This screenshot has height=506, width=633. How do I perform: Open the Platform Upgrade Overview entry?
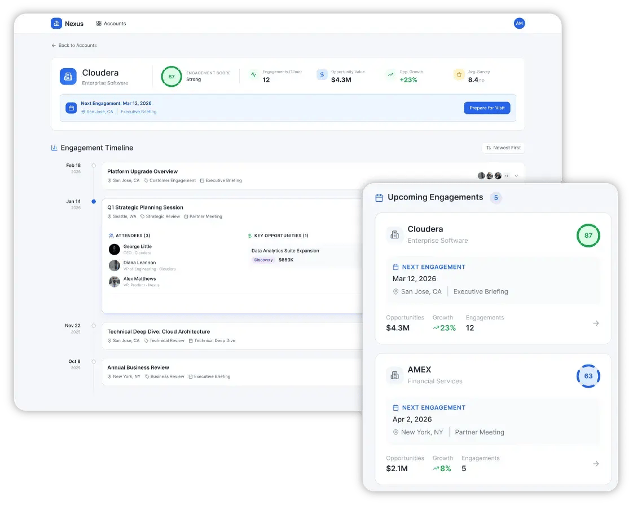click(x=313, y=176)
